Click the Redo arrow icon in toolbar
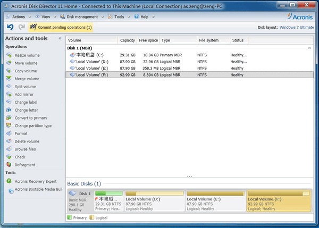 (x=21, y=27)
